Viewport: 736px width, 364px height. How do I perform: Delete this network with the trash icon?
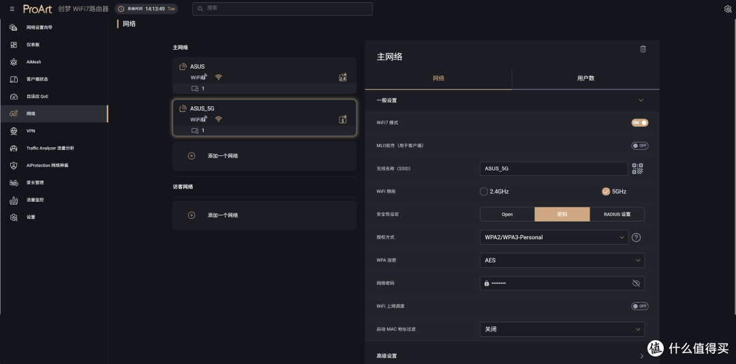[x=643, y=49]
